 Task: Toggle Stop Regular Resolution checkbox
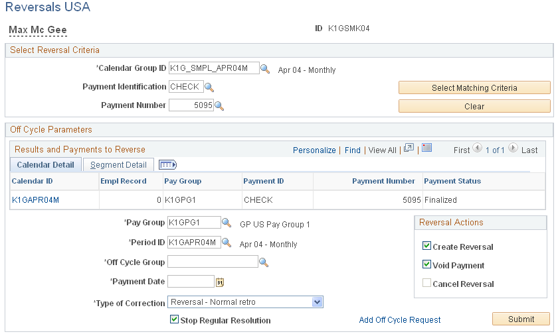pyautogui.click(x=174, y=319)
